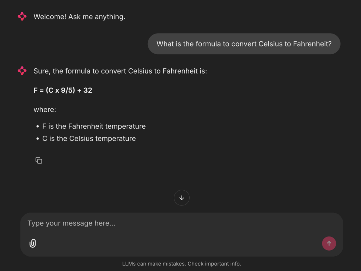The height and width of the screenshot is (271, 361).
Task: Click "+ 32" at the bold formula's end
Action: [x=84, y=90]
